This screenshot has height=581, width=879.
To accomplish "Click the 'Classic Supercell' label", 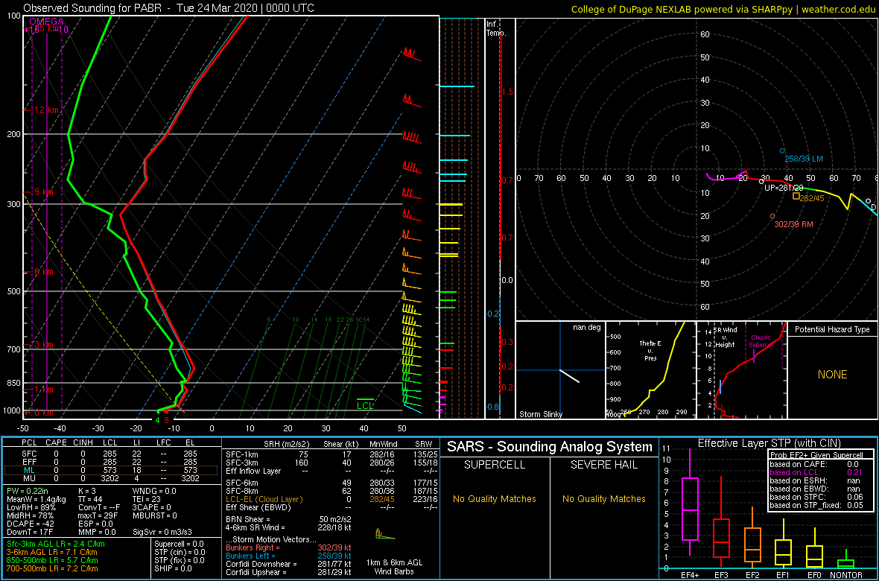I will (761, 342).
